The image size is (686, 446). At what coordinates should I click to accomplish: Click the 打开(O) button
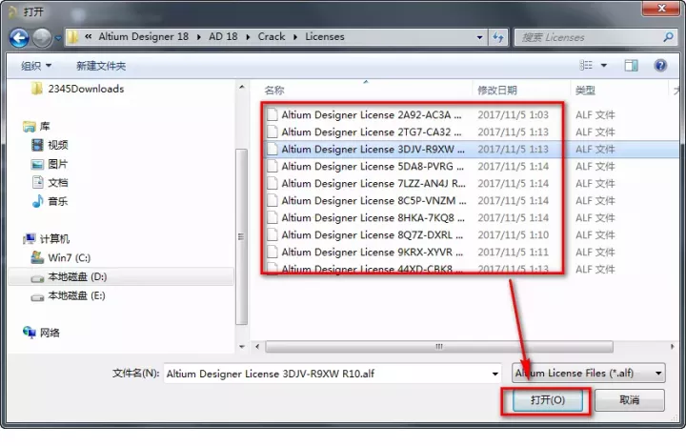(x=547, y=400)
